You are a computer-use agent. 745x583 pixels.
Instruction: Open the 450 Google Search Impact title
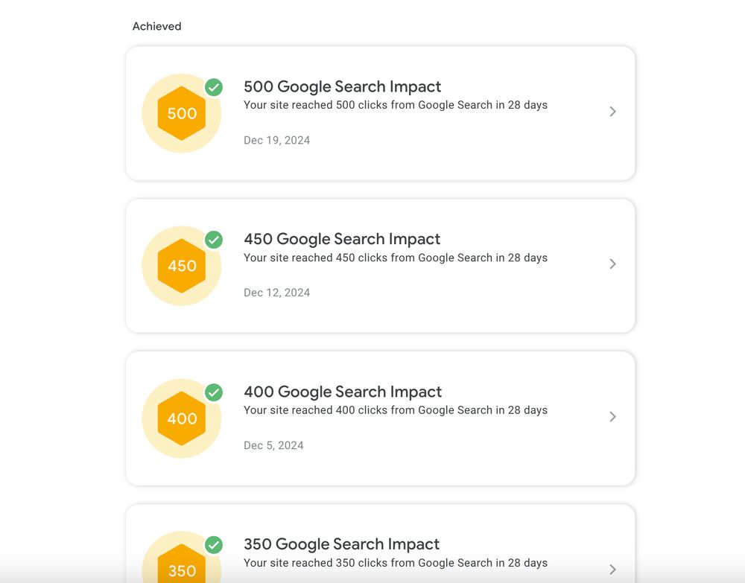point(342,239)
